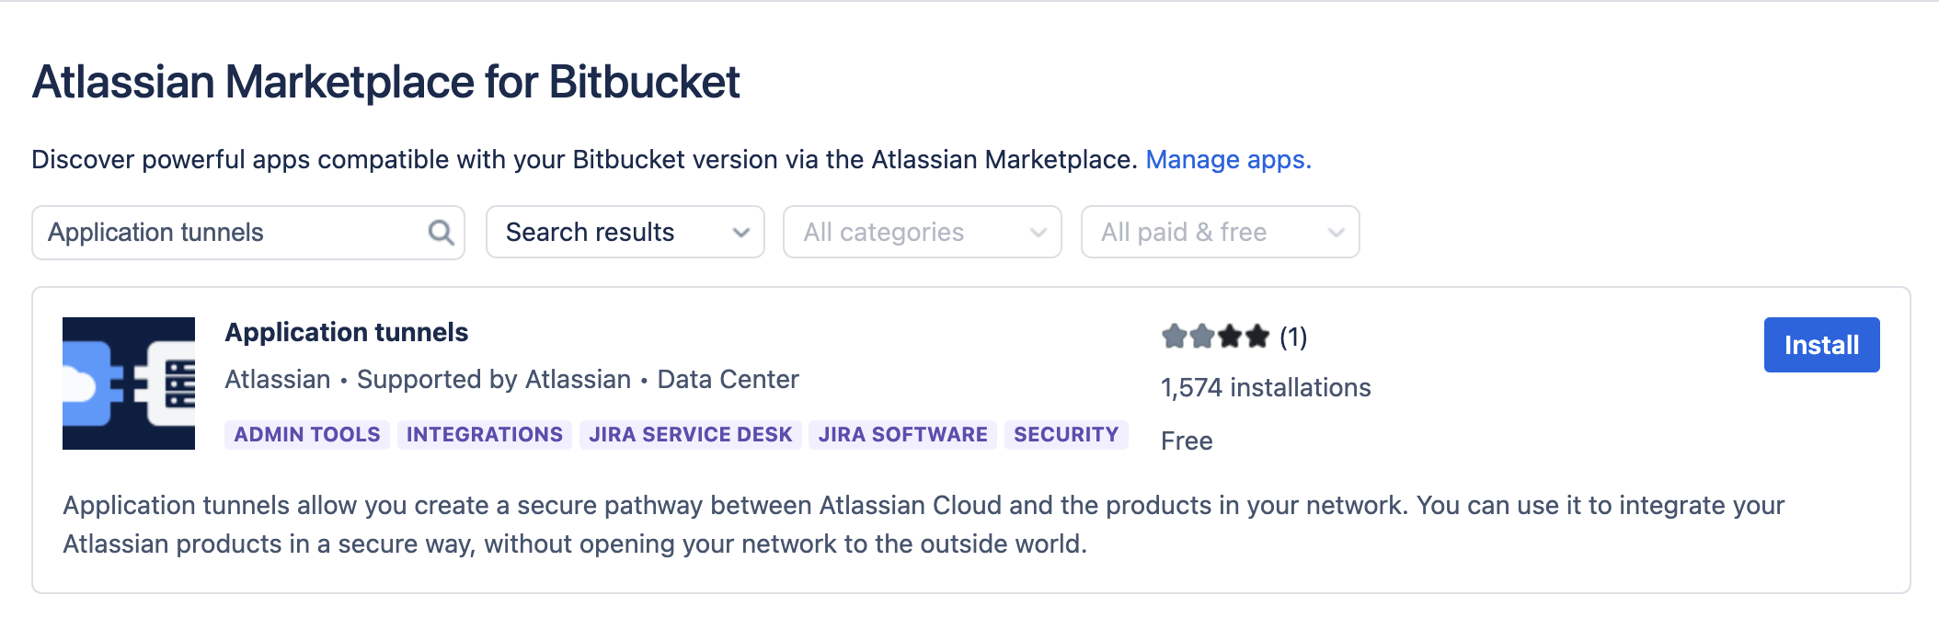The height and width of the screenshot is (618, 1939).
Task: Click the review count (1)
Action: (1293, 338)
